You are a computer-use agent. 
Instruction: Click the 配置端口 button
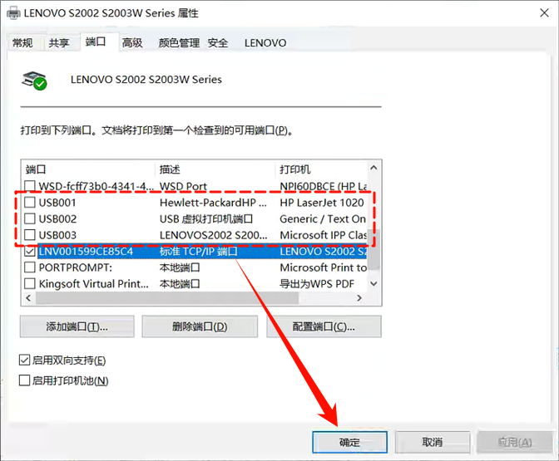click(323, 326)
